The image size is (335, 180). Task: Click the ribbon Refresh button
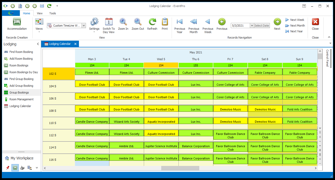152,24
